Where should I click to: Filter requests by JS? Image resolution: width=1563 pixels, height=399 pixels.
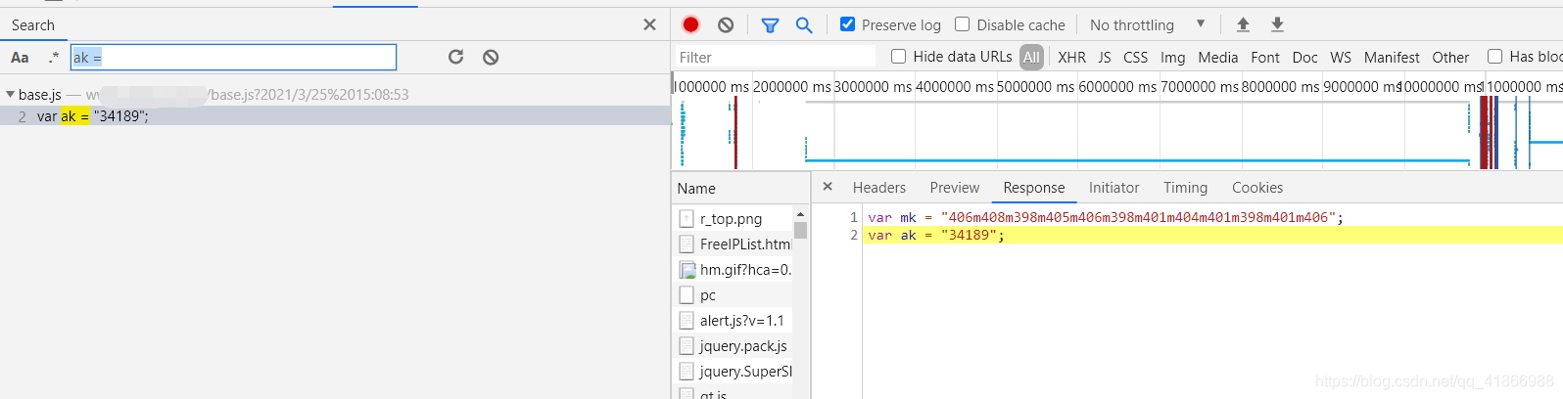tap(1105, 58)
